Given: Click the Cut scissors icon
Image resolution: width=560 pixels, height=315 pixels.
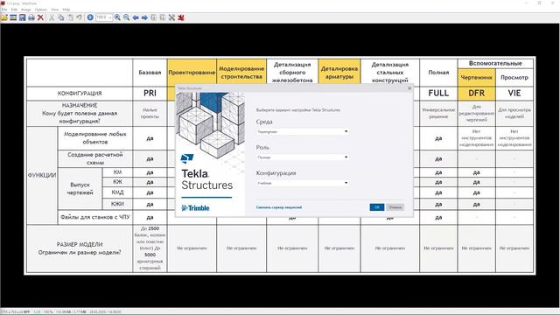Looking at the screenshot, I should 52,17.
